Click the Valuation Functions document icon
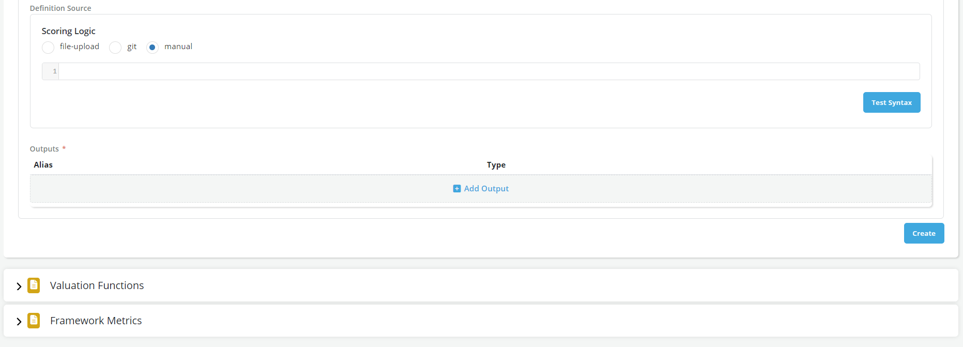This screenshot has width=963, height=347. point(34,285)
